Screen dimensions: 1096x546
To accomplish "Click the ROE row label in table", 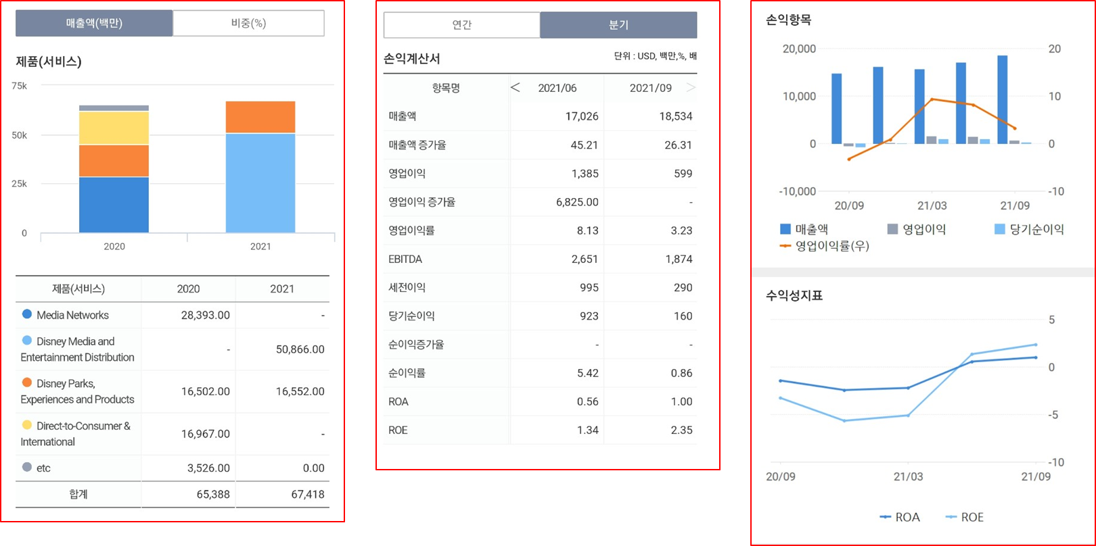I will click(398, 430).
